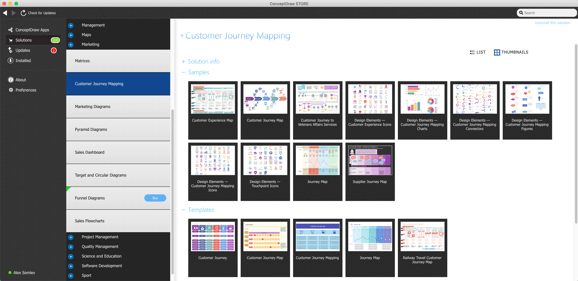
Task: Click the main content scrollbar
Action: (576, 134)
